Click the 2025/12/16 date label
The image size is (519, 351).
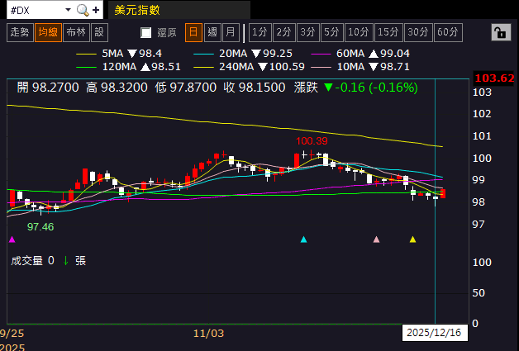click(434, 333)
